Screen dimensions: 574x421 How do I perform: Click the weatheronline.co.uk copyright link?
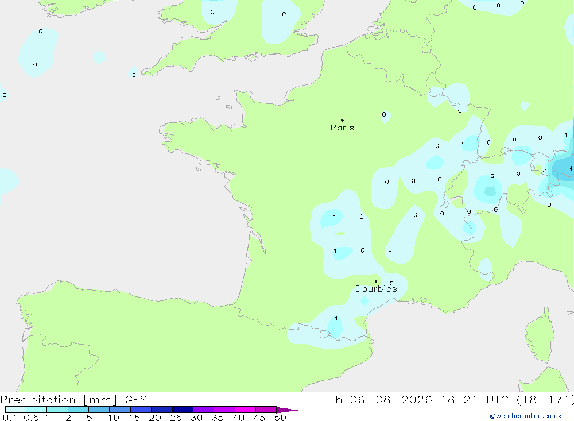coord(526,416)
